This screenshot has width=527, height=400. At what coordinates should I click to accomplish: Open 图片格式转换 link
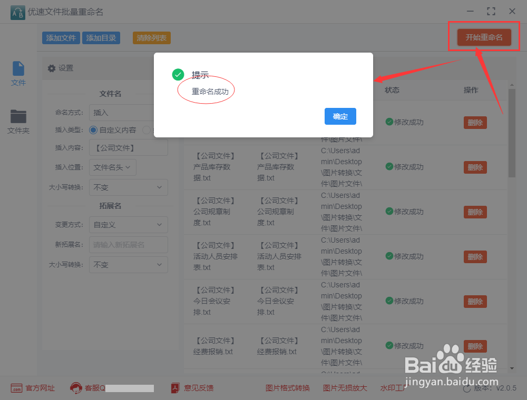[288, 388]
